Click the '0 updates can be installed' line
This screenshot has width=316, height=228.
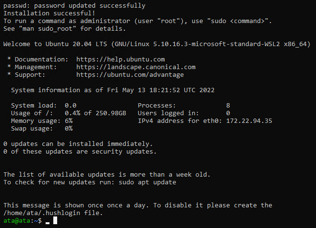pyautogui.click(x=78, y=144)
